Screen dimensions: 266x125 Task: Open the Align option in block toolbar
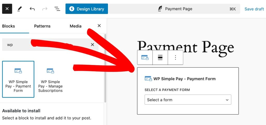pos(160,57)
